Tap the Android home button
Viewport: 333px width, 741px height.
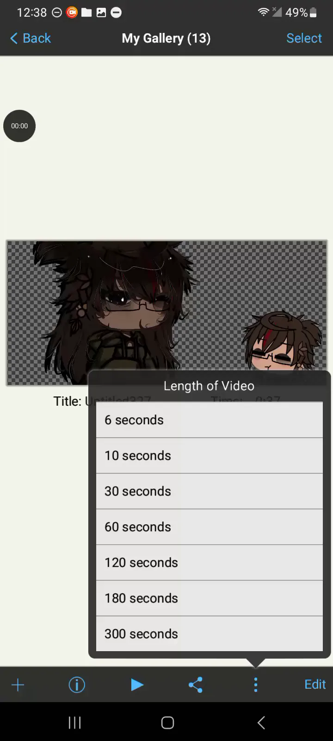tap(167, 722)
